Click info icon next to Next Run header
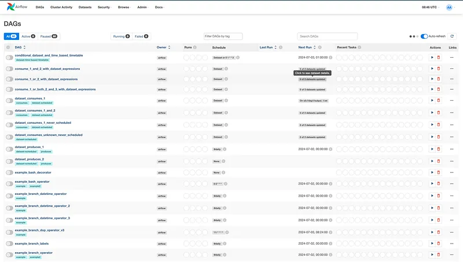 (x=320, y=47)
